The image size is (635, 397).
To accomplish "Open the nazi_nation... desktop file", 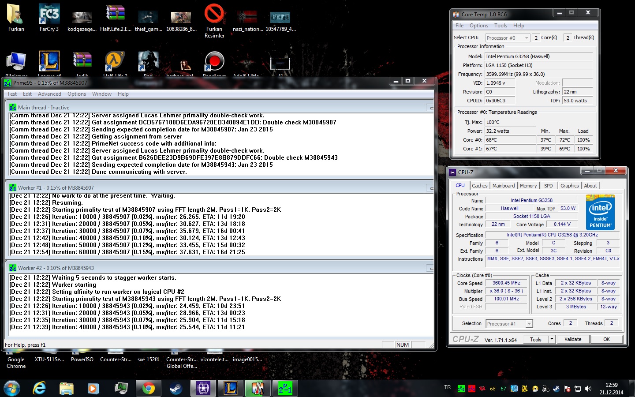I will coord(247,17).
